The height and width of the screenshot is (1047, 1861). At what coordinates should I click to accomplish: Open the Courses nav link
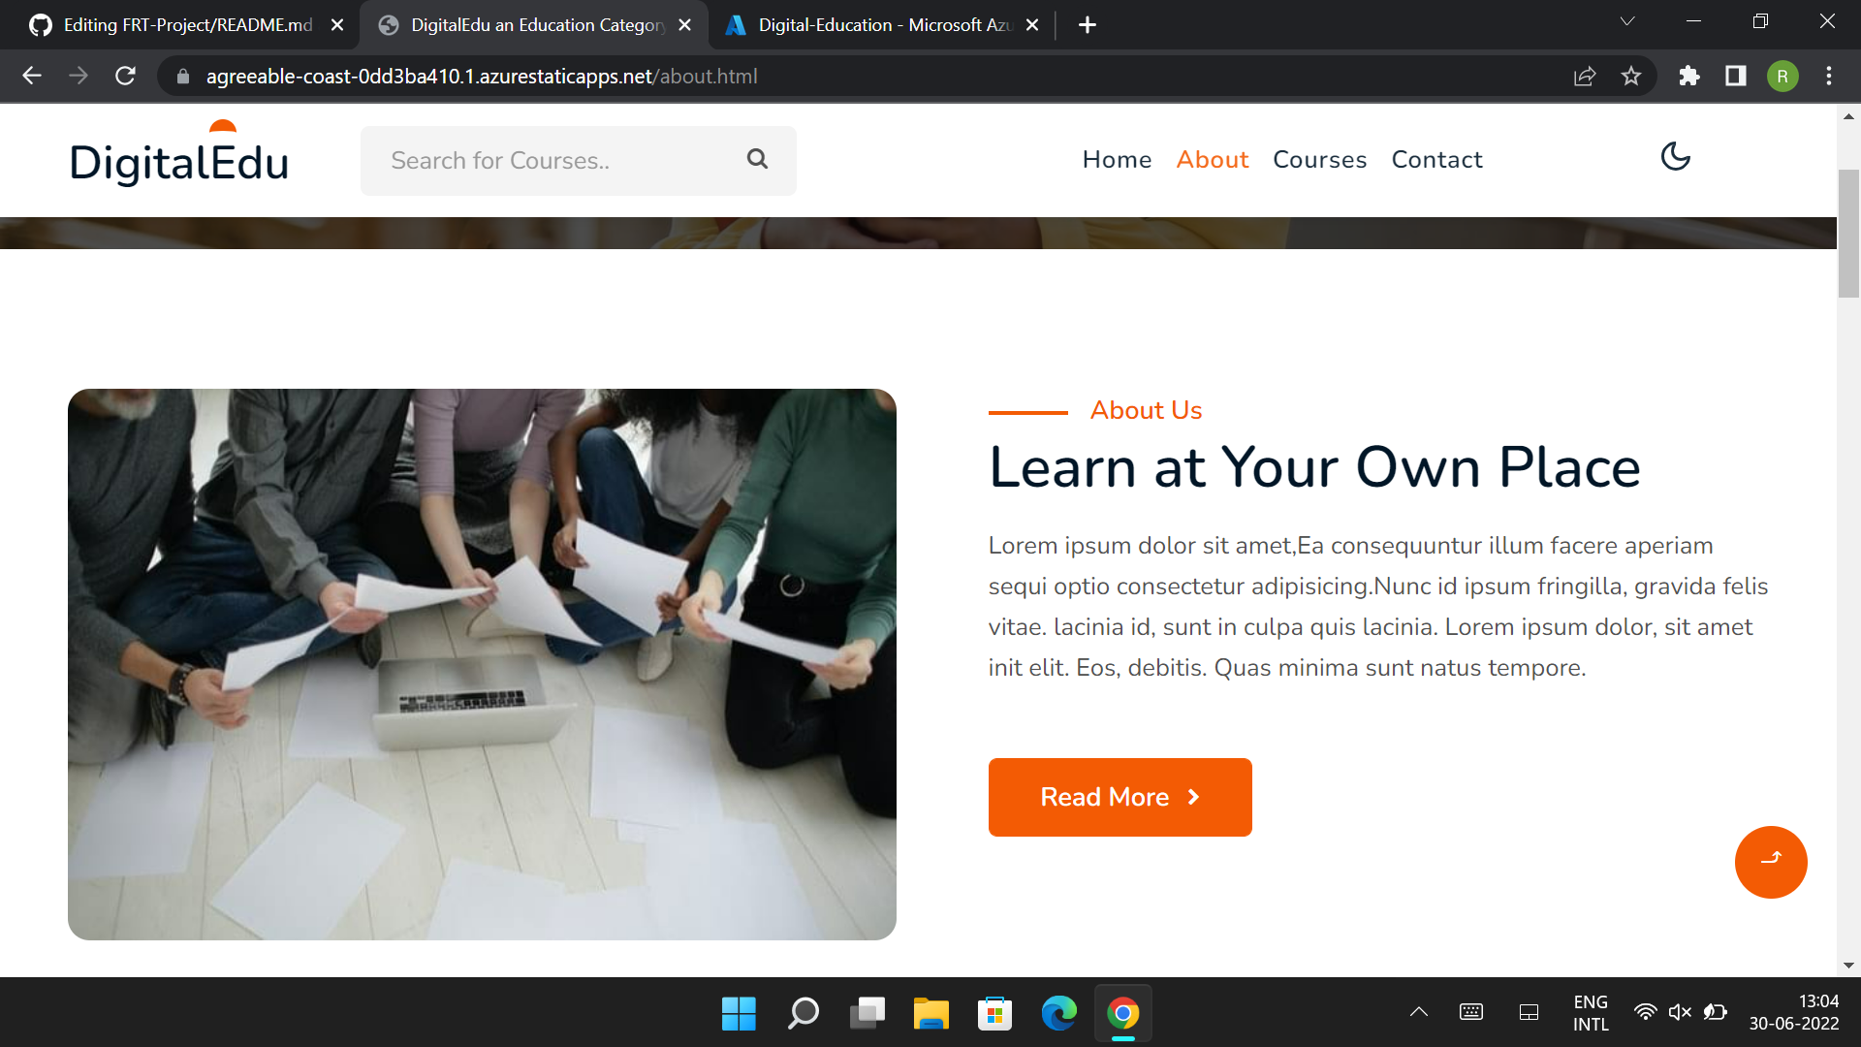[x=1319, y=160]
